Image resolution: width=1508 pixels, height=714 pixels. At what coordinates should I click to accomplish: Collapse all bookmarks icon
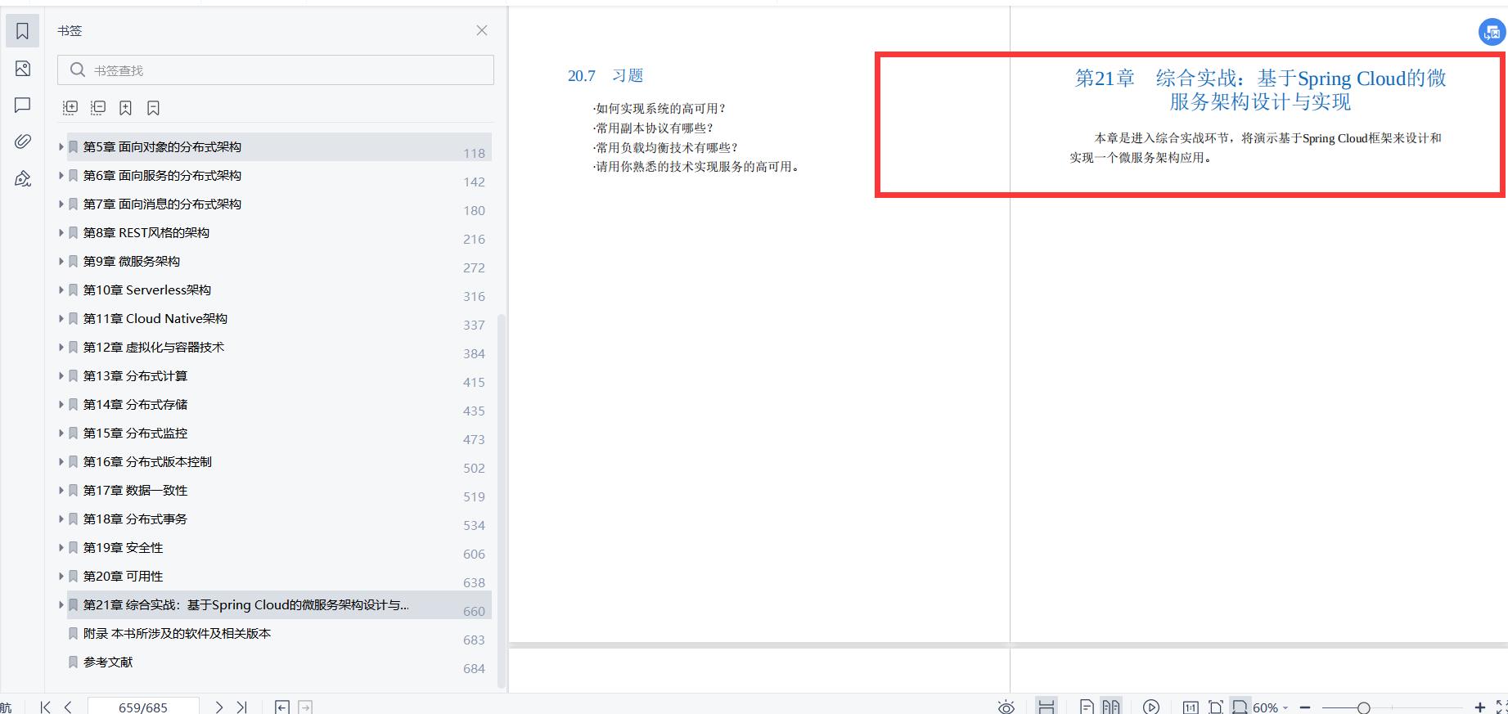98,108
